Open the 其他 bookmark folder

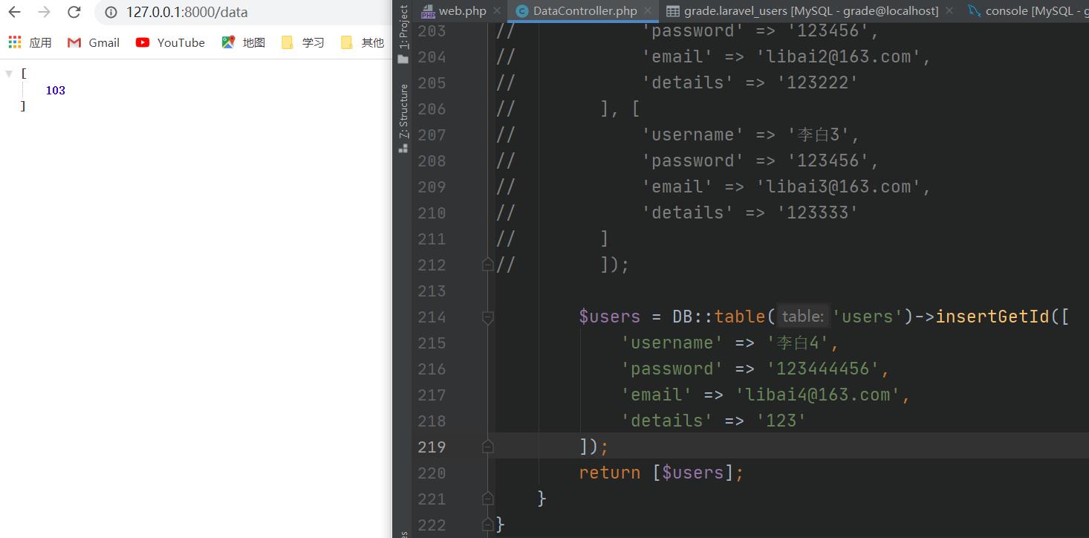click(363, 42)
